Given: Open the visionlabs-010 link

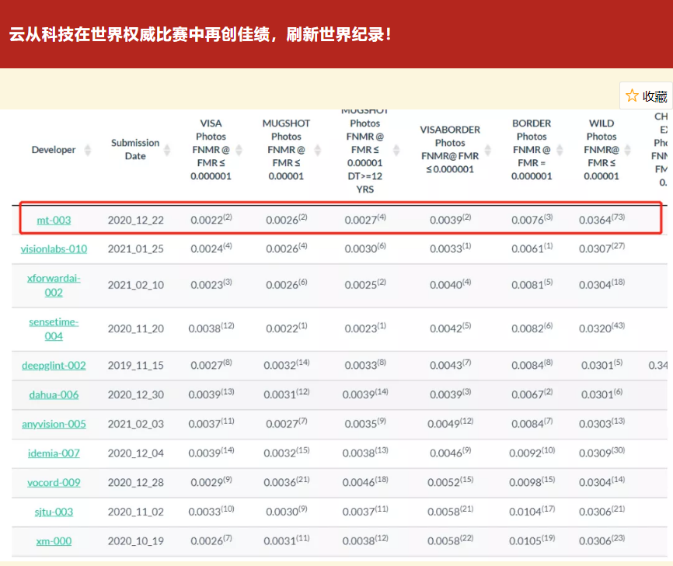Looking at the screenshot, I should [54, 249].
